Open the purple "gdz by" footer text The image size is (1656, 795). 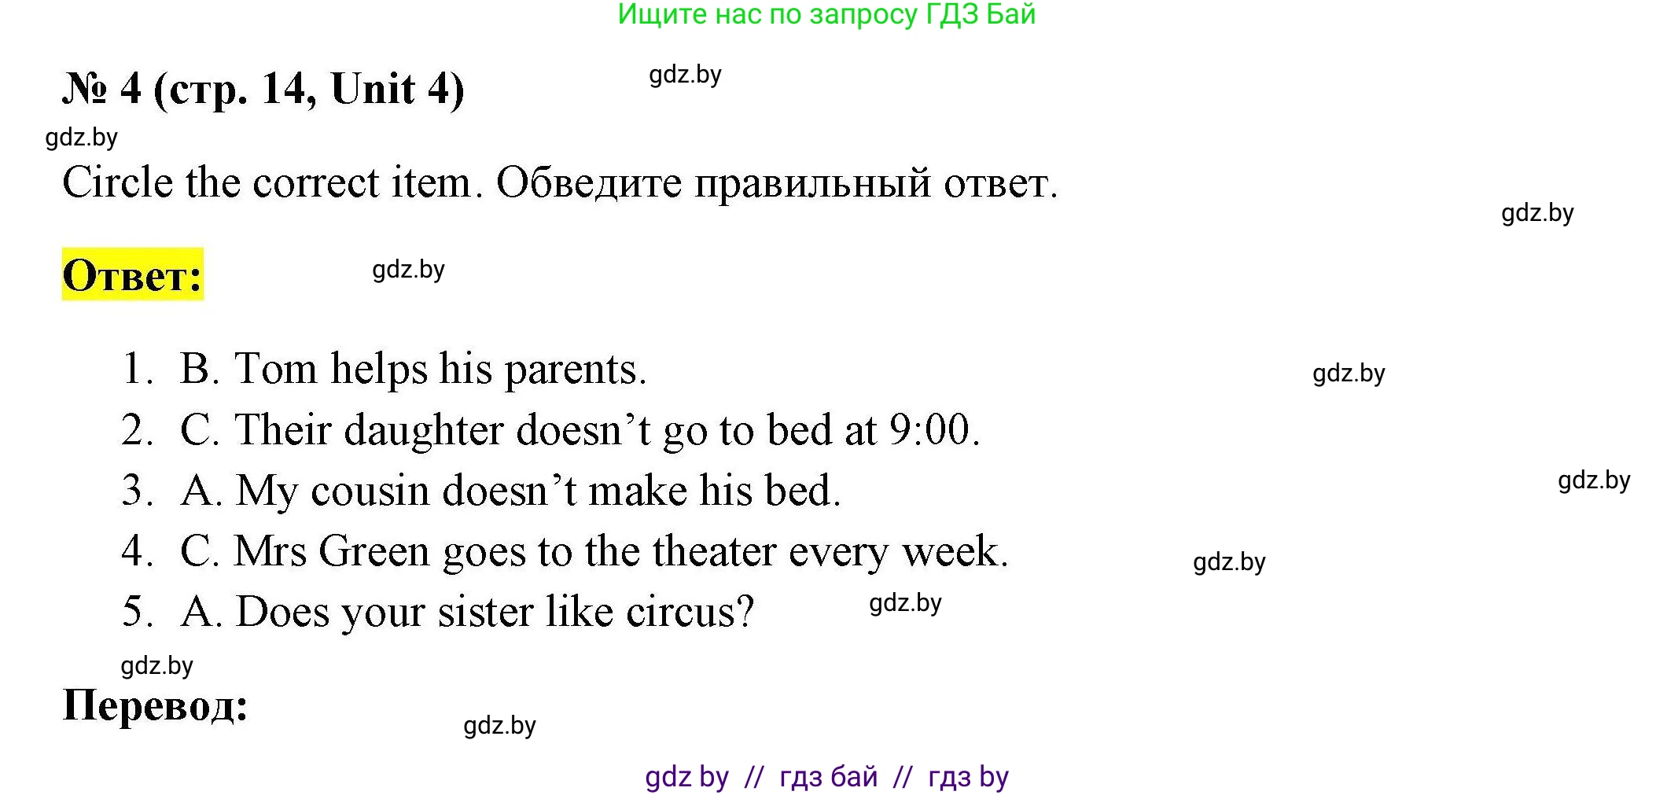click(686, 777)
